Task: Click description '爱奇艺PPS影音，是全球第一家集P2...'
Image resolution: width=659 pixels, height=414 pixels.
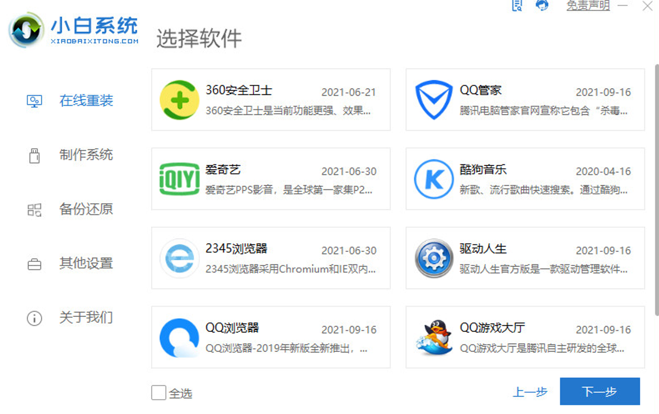Action: [x=289, y=190]
